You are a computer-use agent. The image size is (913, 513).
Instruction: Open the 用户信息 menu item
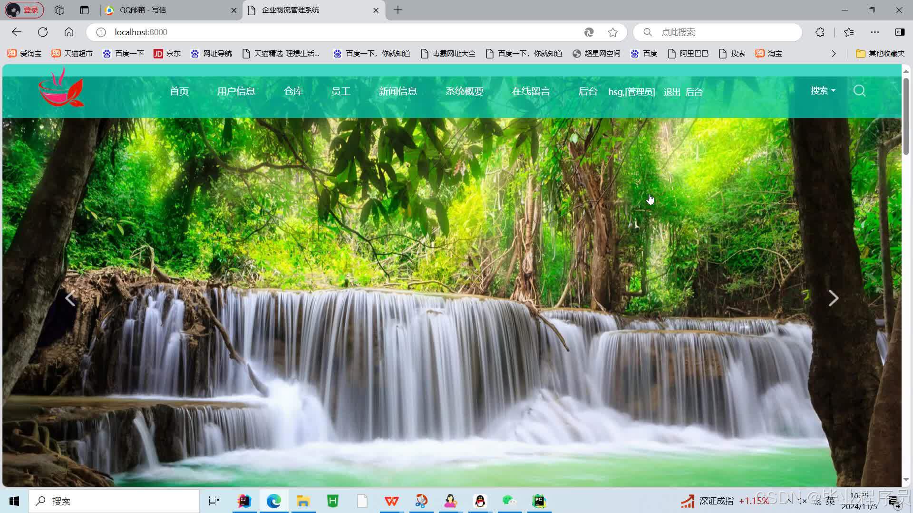point(236,91)
